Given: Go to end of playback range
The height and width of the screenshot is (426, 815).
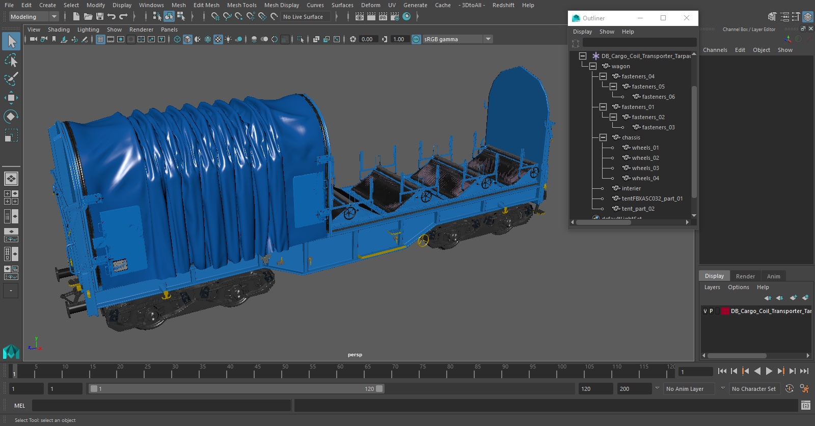Looking at the screenshot, I should [x=804, y=371].
